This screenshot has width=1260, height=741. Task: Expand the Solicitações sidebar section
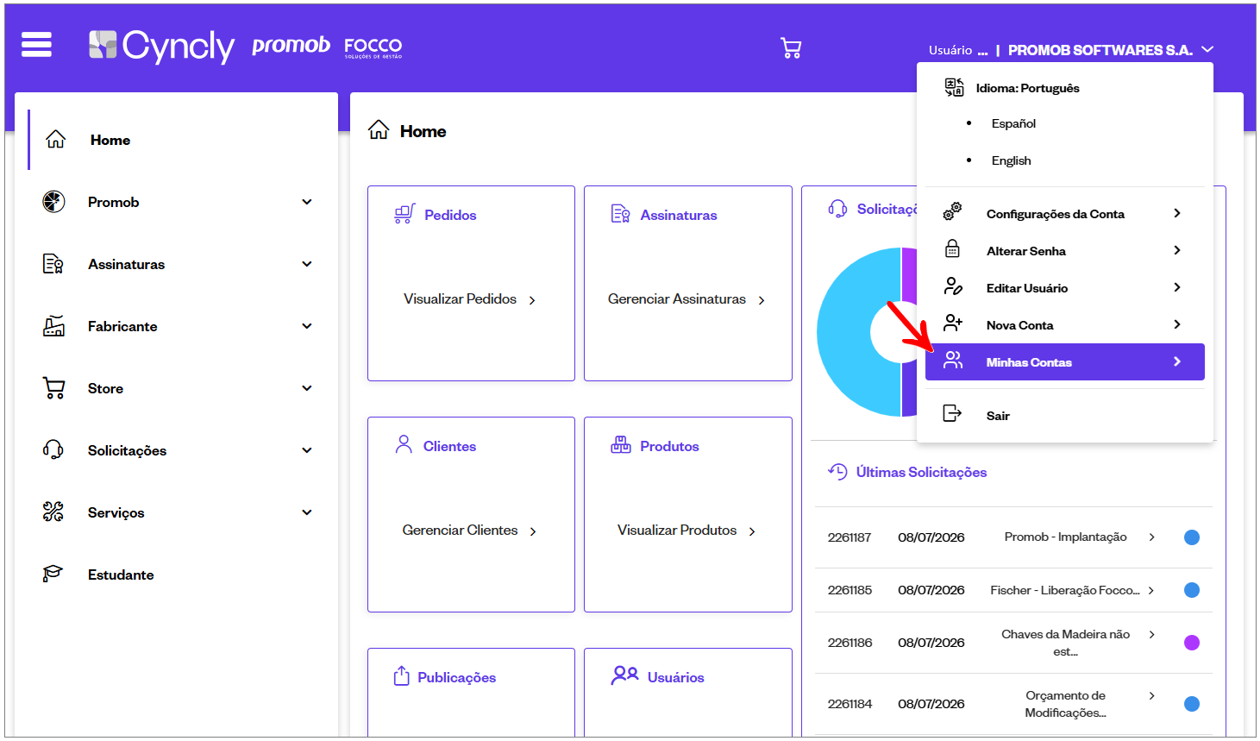(307, 450)
